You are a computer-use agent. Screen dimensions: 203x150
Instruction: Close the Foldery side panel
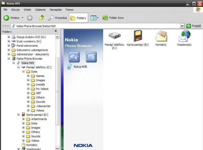click(x=55, y=31)
